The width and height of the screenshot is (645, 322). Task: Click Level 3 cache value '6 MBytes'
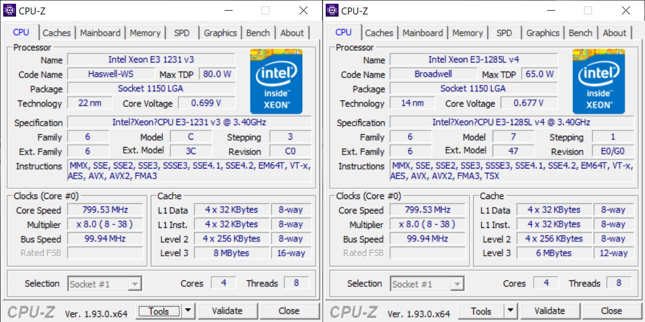[554, 253]
